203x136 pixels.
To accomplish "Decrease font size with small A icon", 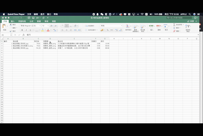I will tap(56, 26).
